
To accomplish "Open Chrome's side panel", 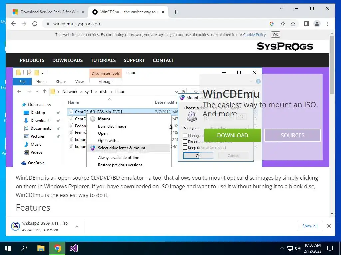I will (x=306, y=24).
